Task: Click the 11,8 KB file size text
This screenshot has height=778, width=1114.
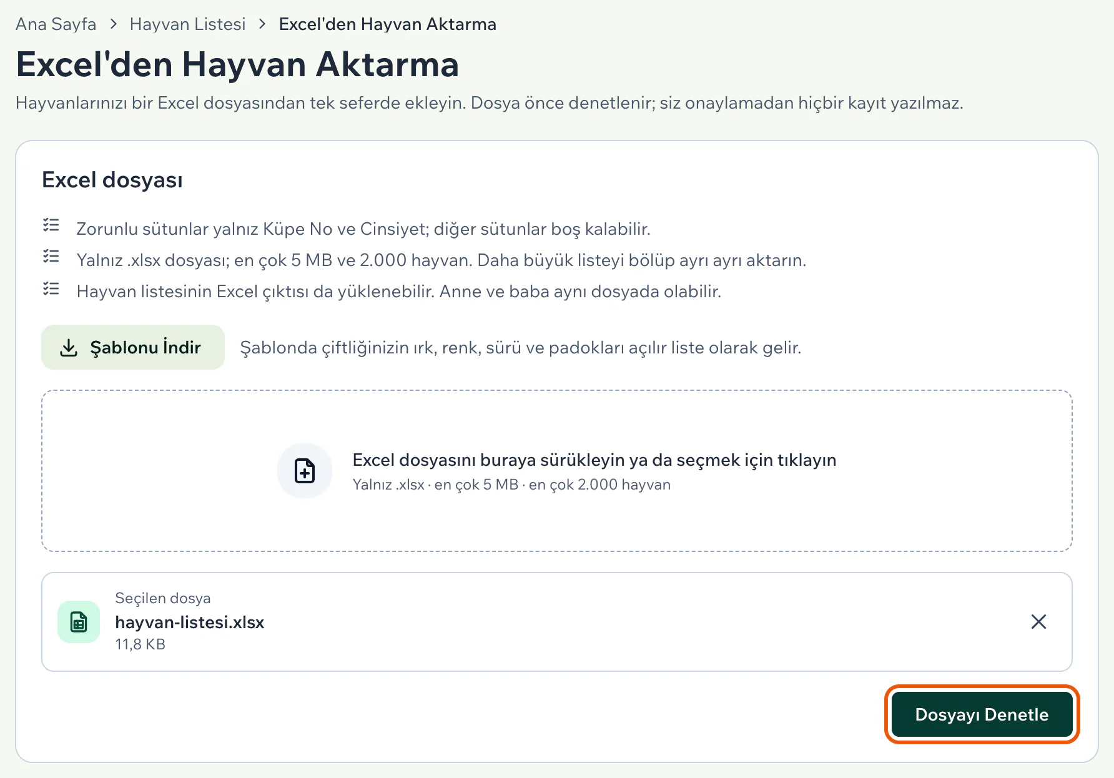Action: (140, 644)
